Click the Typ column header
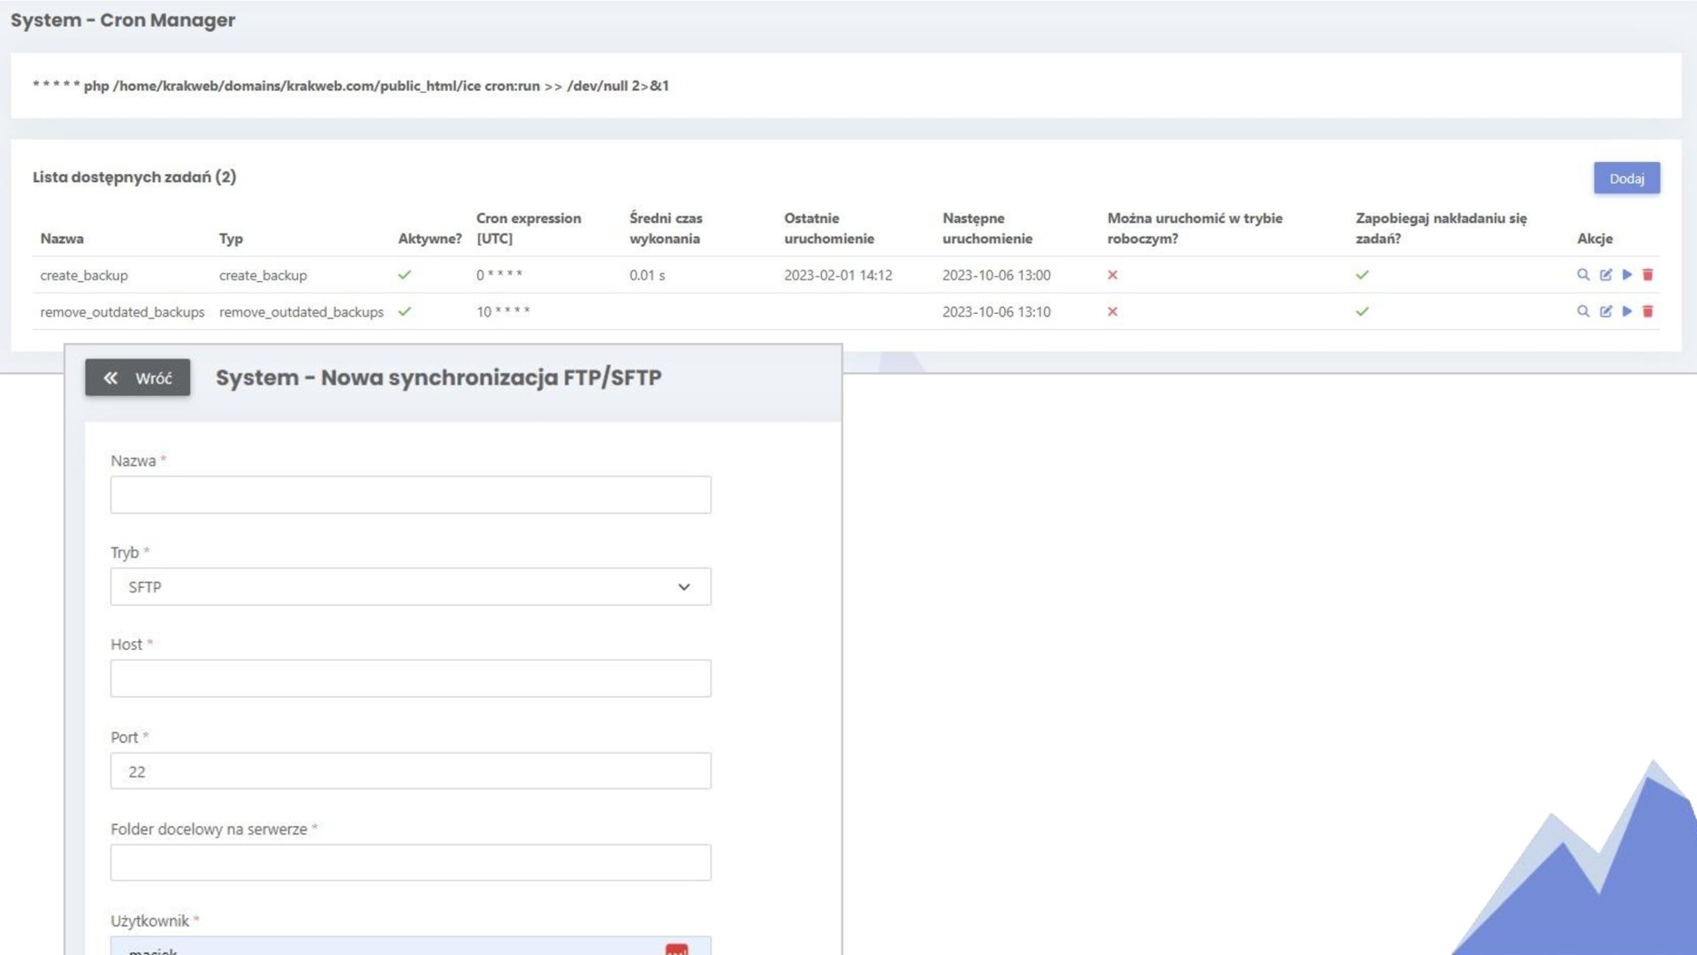 [x=231, y=239]
